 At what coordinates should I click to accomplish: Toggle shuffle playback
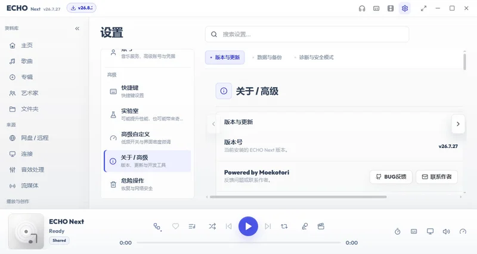coord(212,227)
